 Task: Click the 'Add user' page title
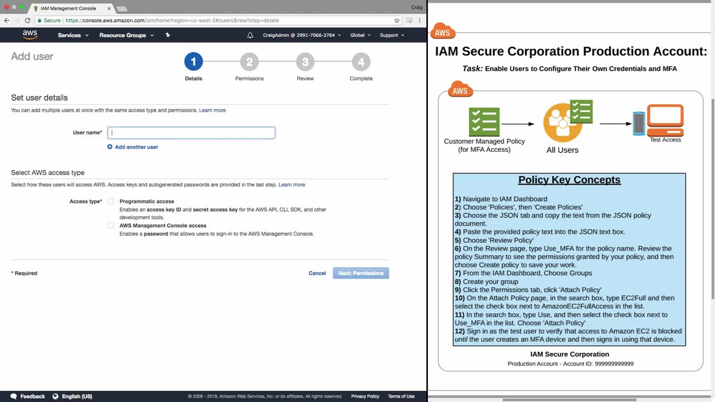pos(32,56)
